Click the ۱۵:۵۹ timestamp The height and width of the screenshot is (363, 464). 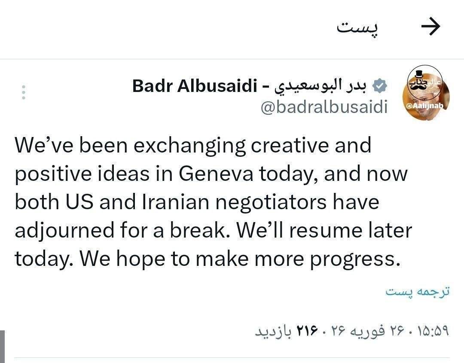(432, 332)
